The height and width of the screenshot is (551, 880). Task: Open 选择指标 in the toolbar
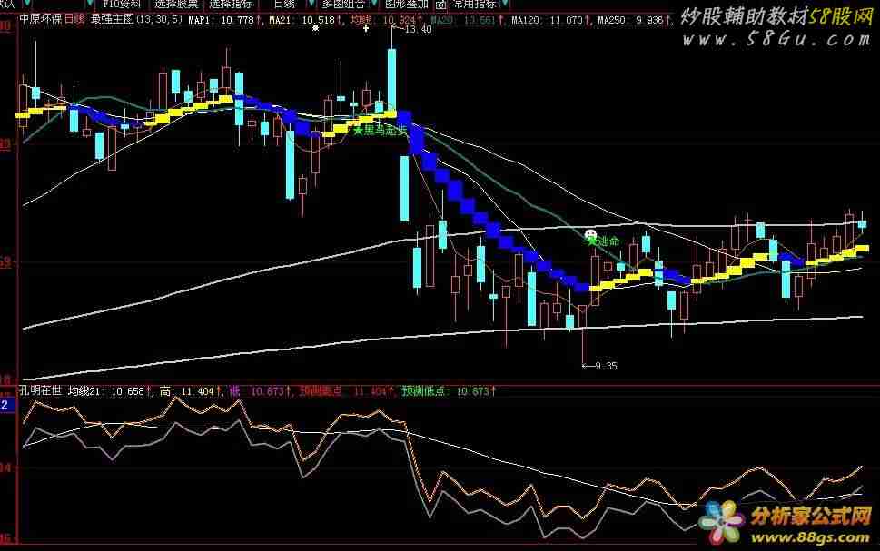232,4
